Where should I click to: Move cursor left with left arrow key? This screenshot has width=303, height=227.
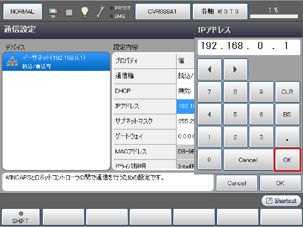(210, 69)
